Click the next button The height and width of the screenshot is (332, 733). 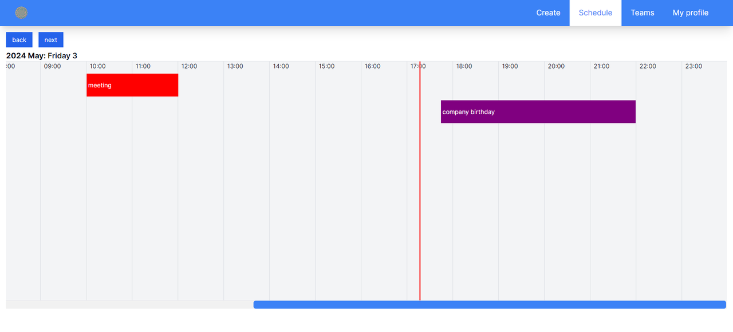[51, 40]
